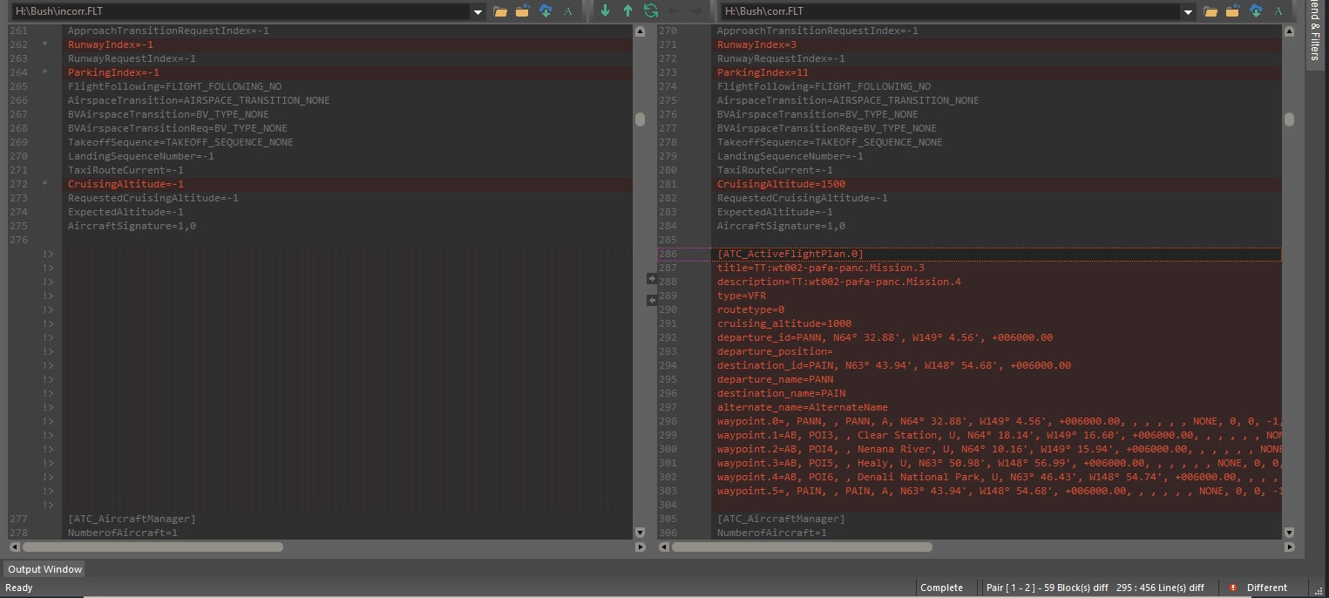Click the RunwayIndex=-1 line in left pane

point(111,44)
